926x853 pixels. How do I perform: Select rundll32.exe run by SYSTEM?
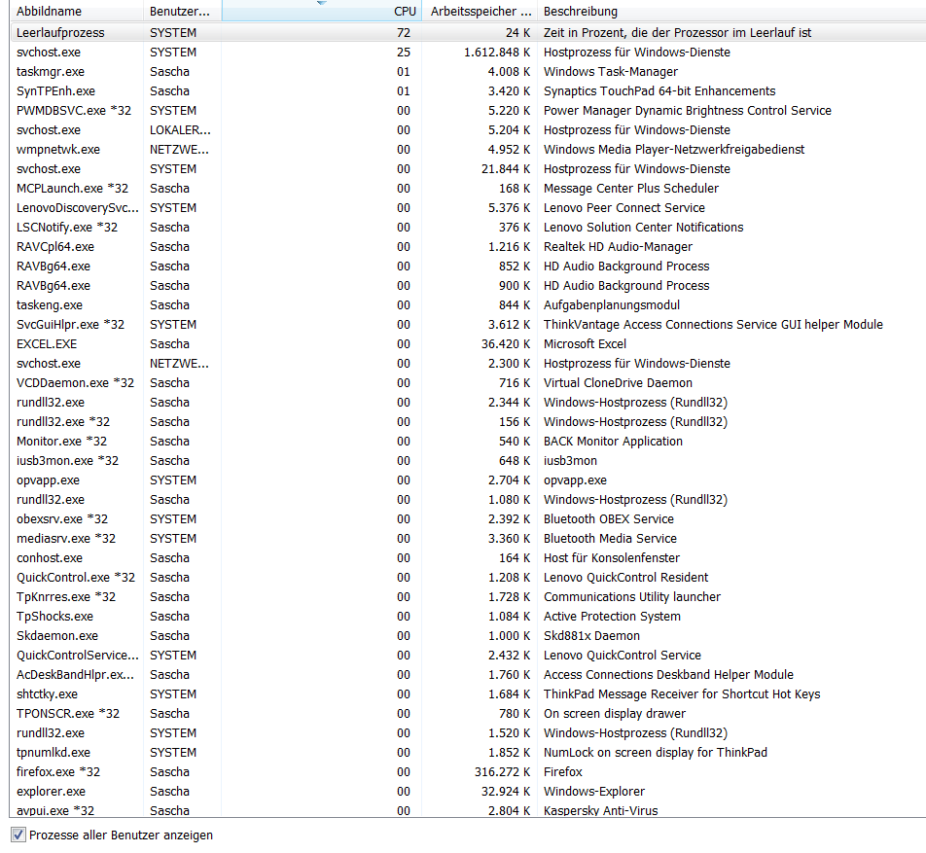tap(468, 733)
